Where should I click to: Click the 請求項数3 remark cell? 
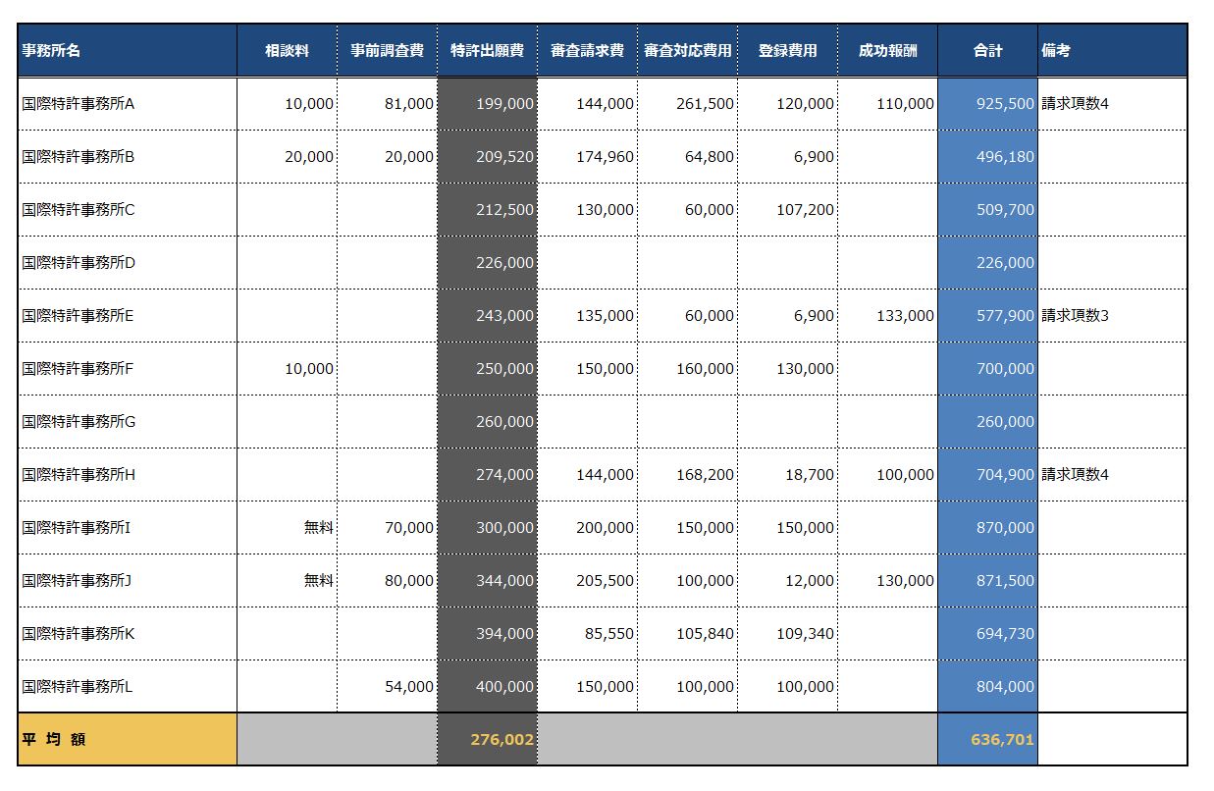1113,316
